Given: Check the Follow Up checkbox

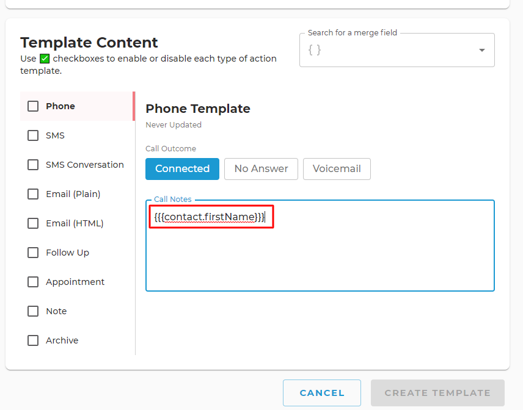Looking at the screenshot, I should coord(33,253).
